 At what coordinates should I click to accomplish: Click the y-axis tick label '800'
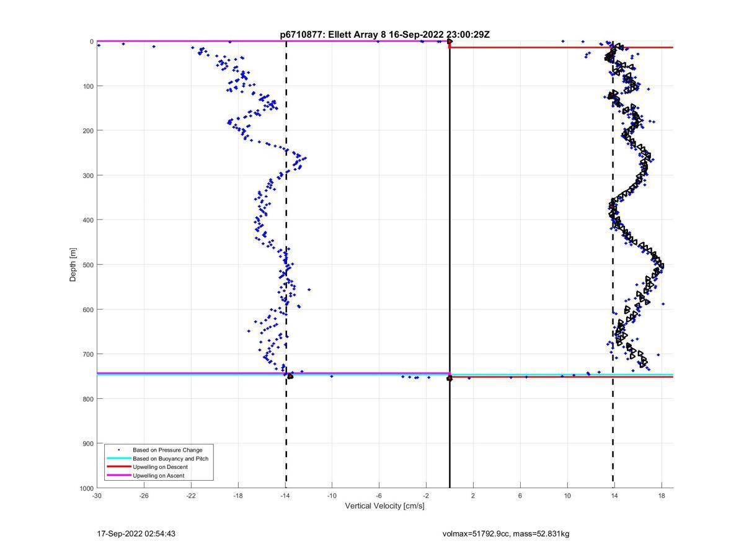(88, 399)
